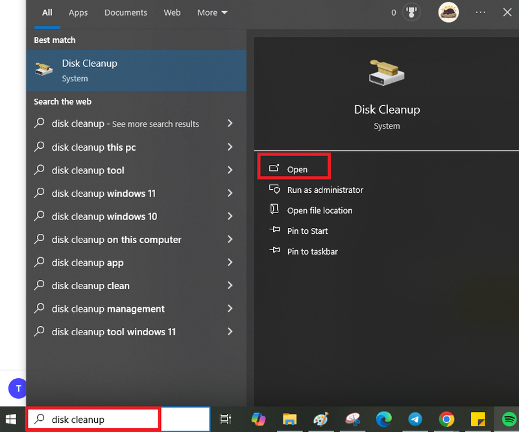Open Sticky Notes from the taskbar
The image size is (519, 432).
[478, 420]
